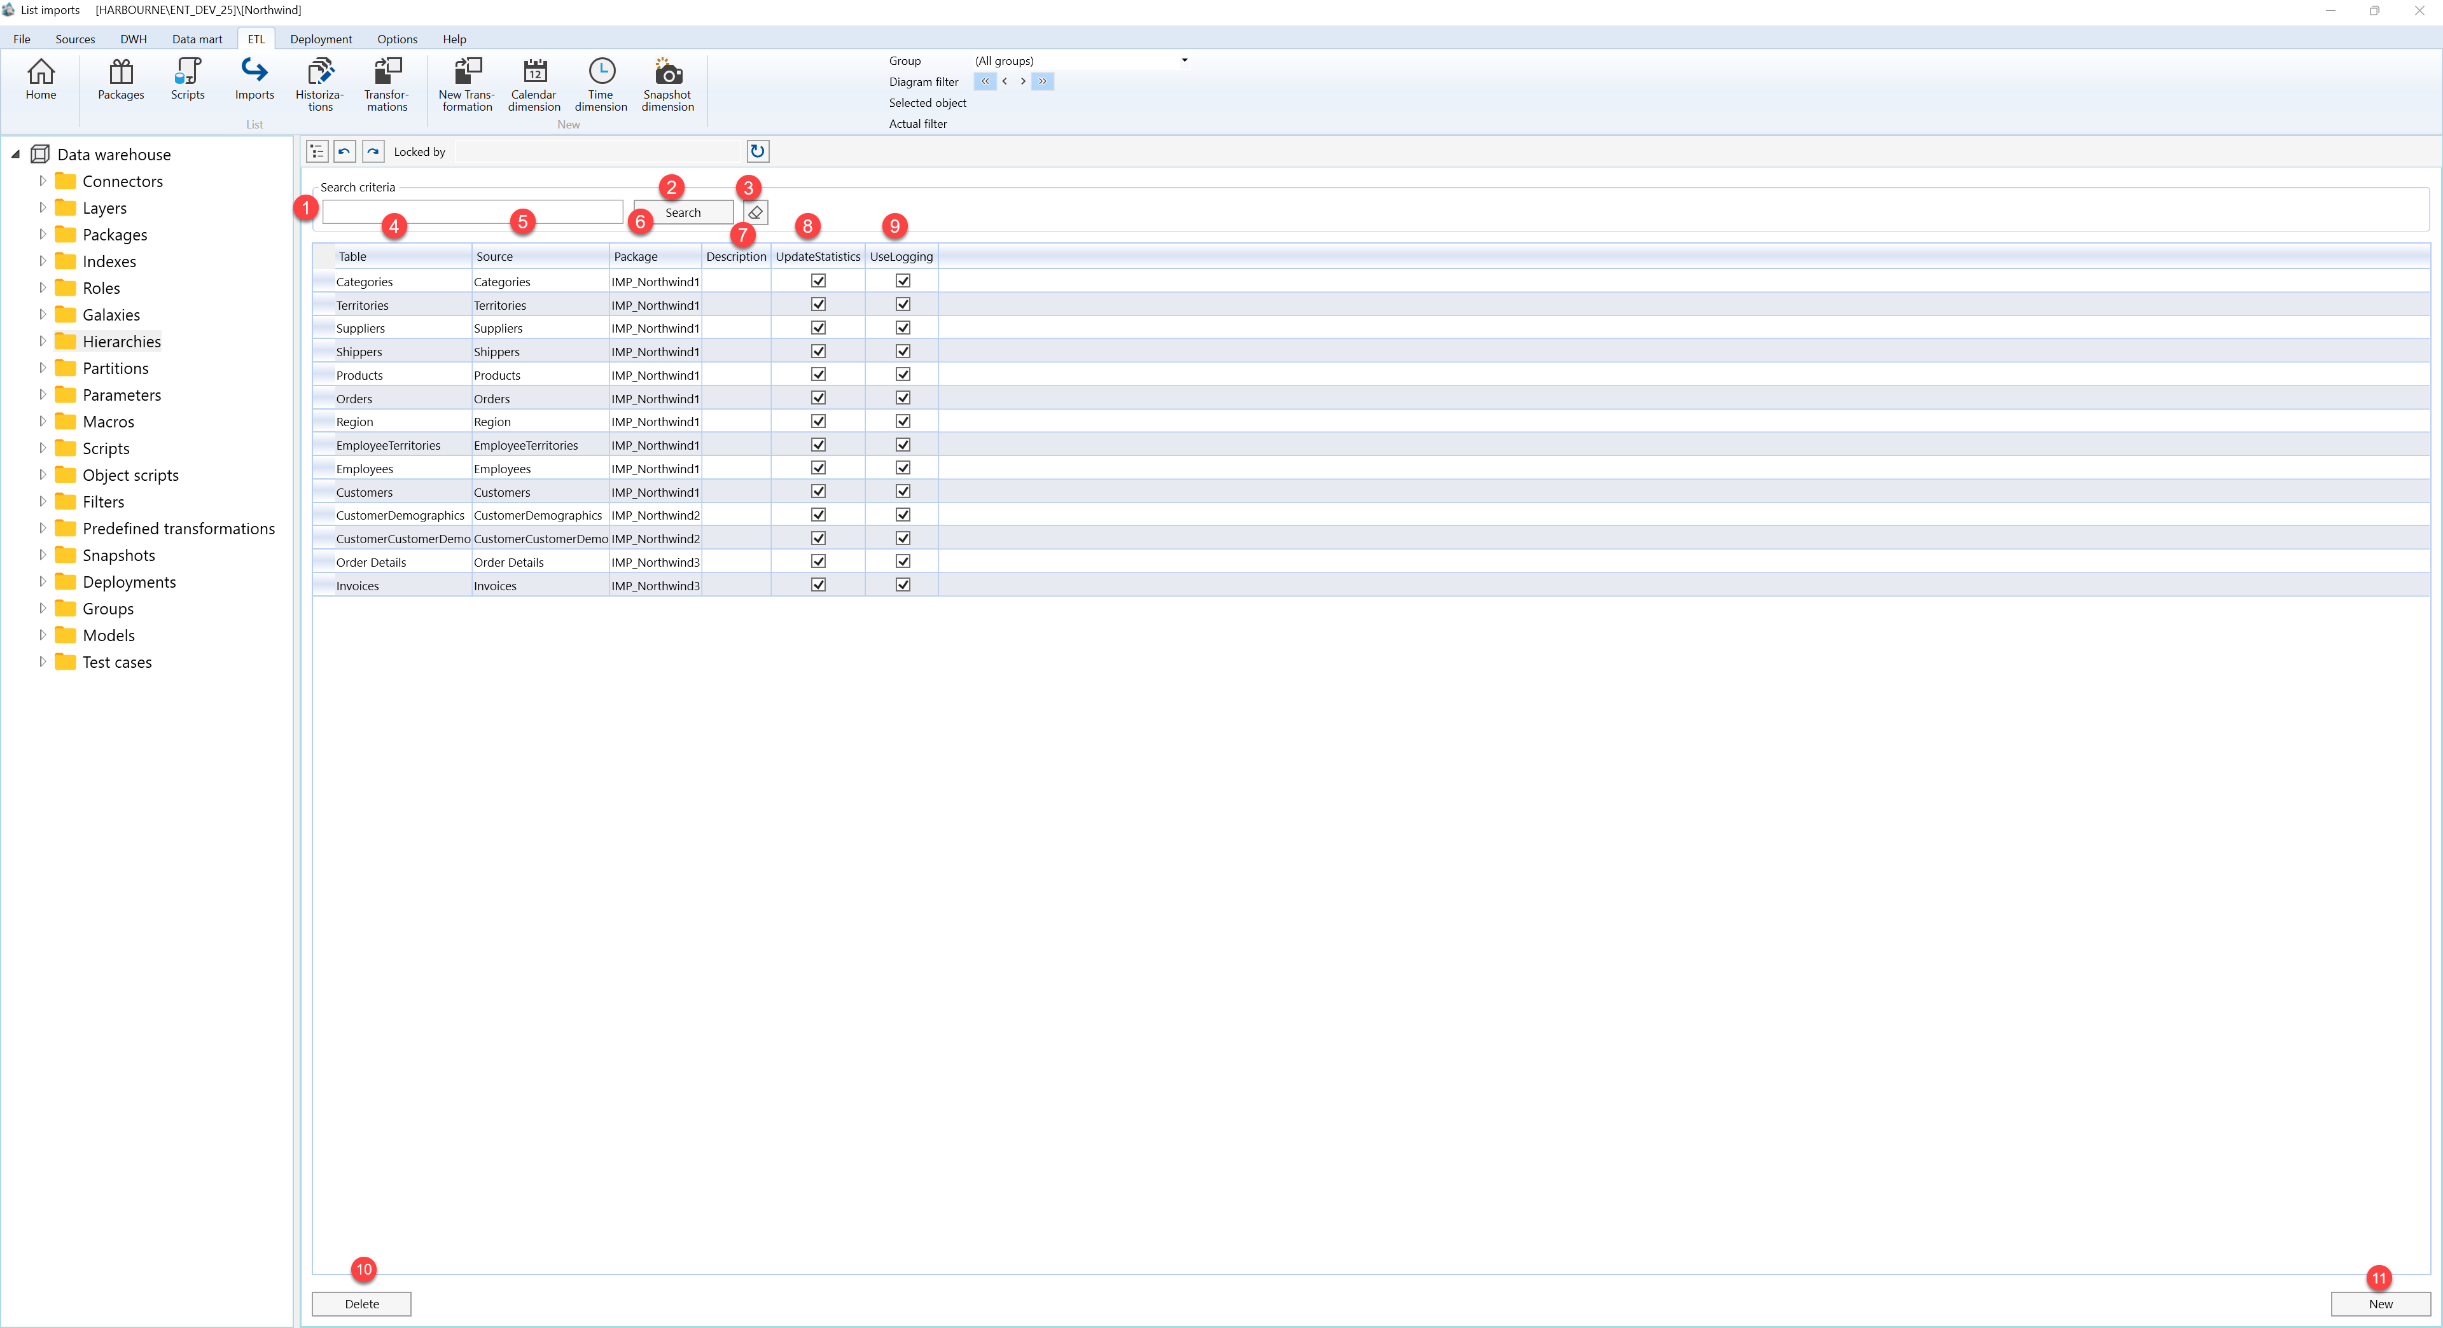The image size is (2443, 1328).
Task: Create a Time dimension
Action: tap(601, 85)
